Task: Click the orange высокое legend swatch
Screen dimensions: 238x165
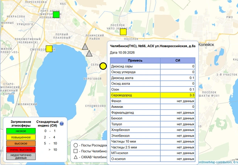Action: click(21, 144)
